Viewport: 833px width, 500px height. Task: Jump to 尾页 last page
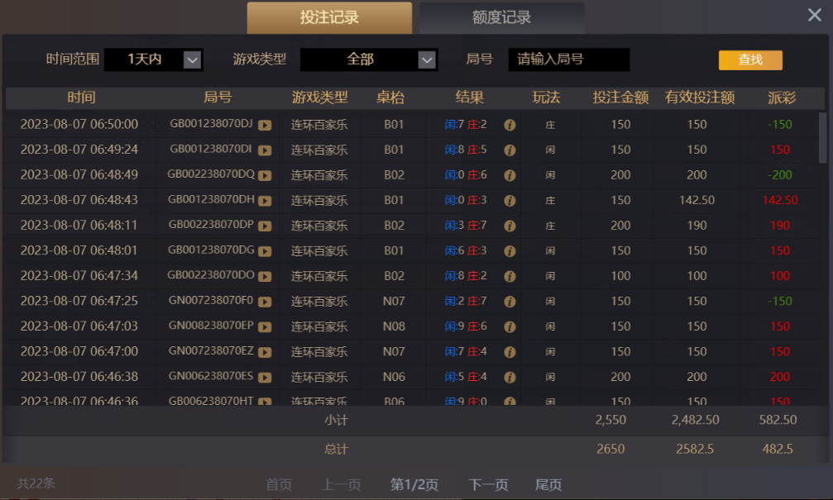click(x=548, y=484)
